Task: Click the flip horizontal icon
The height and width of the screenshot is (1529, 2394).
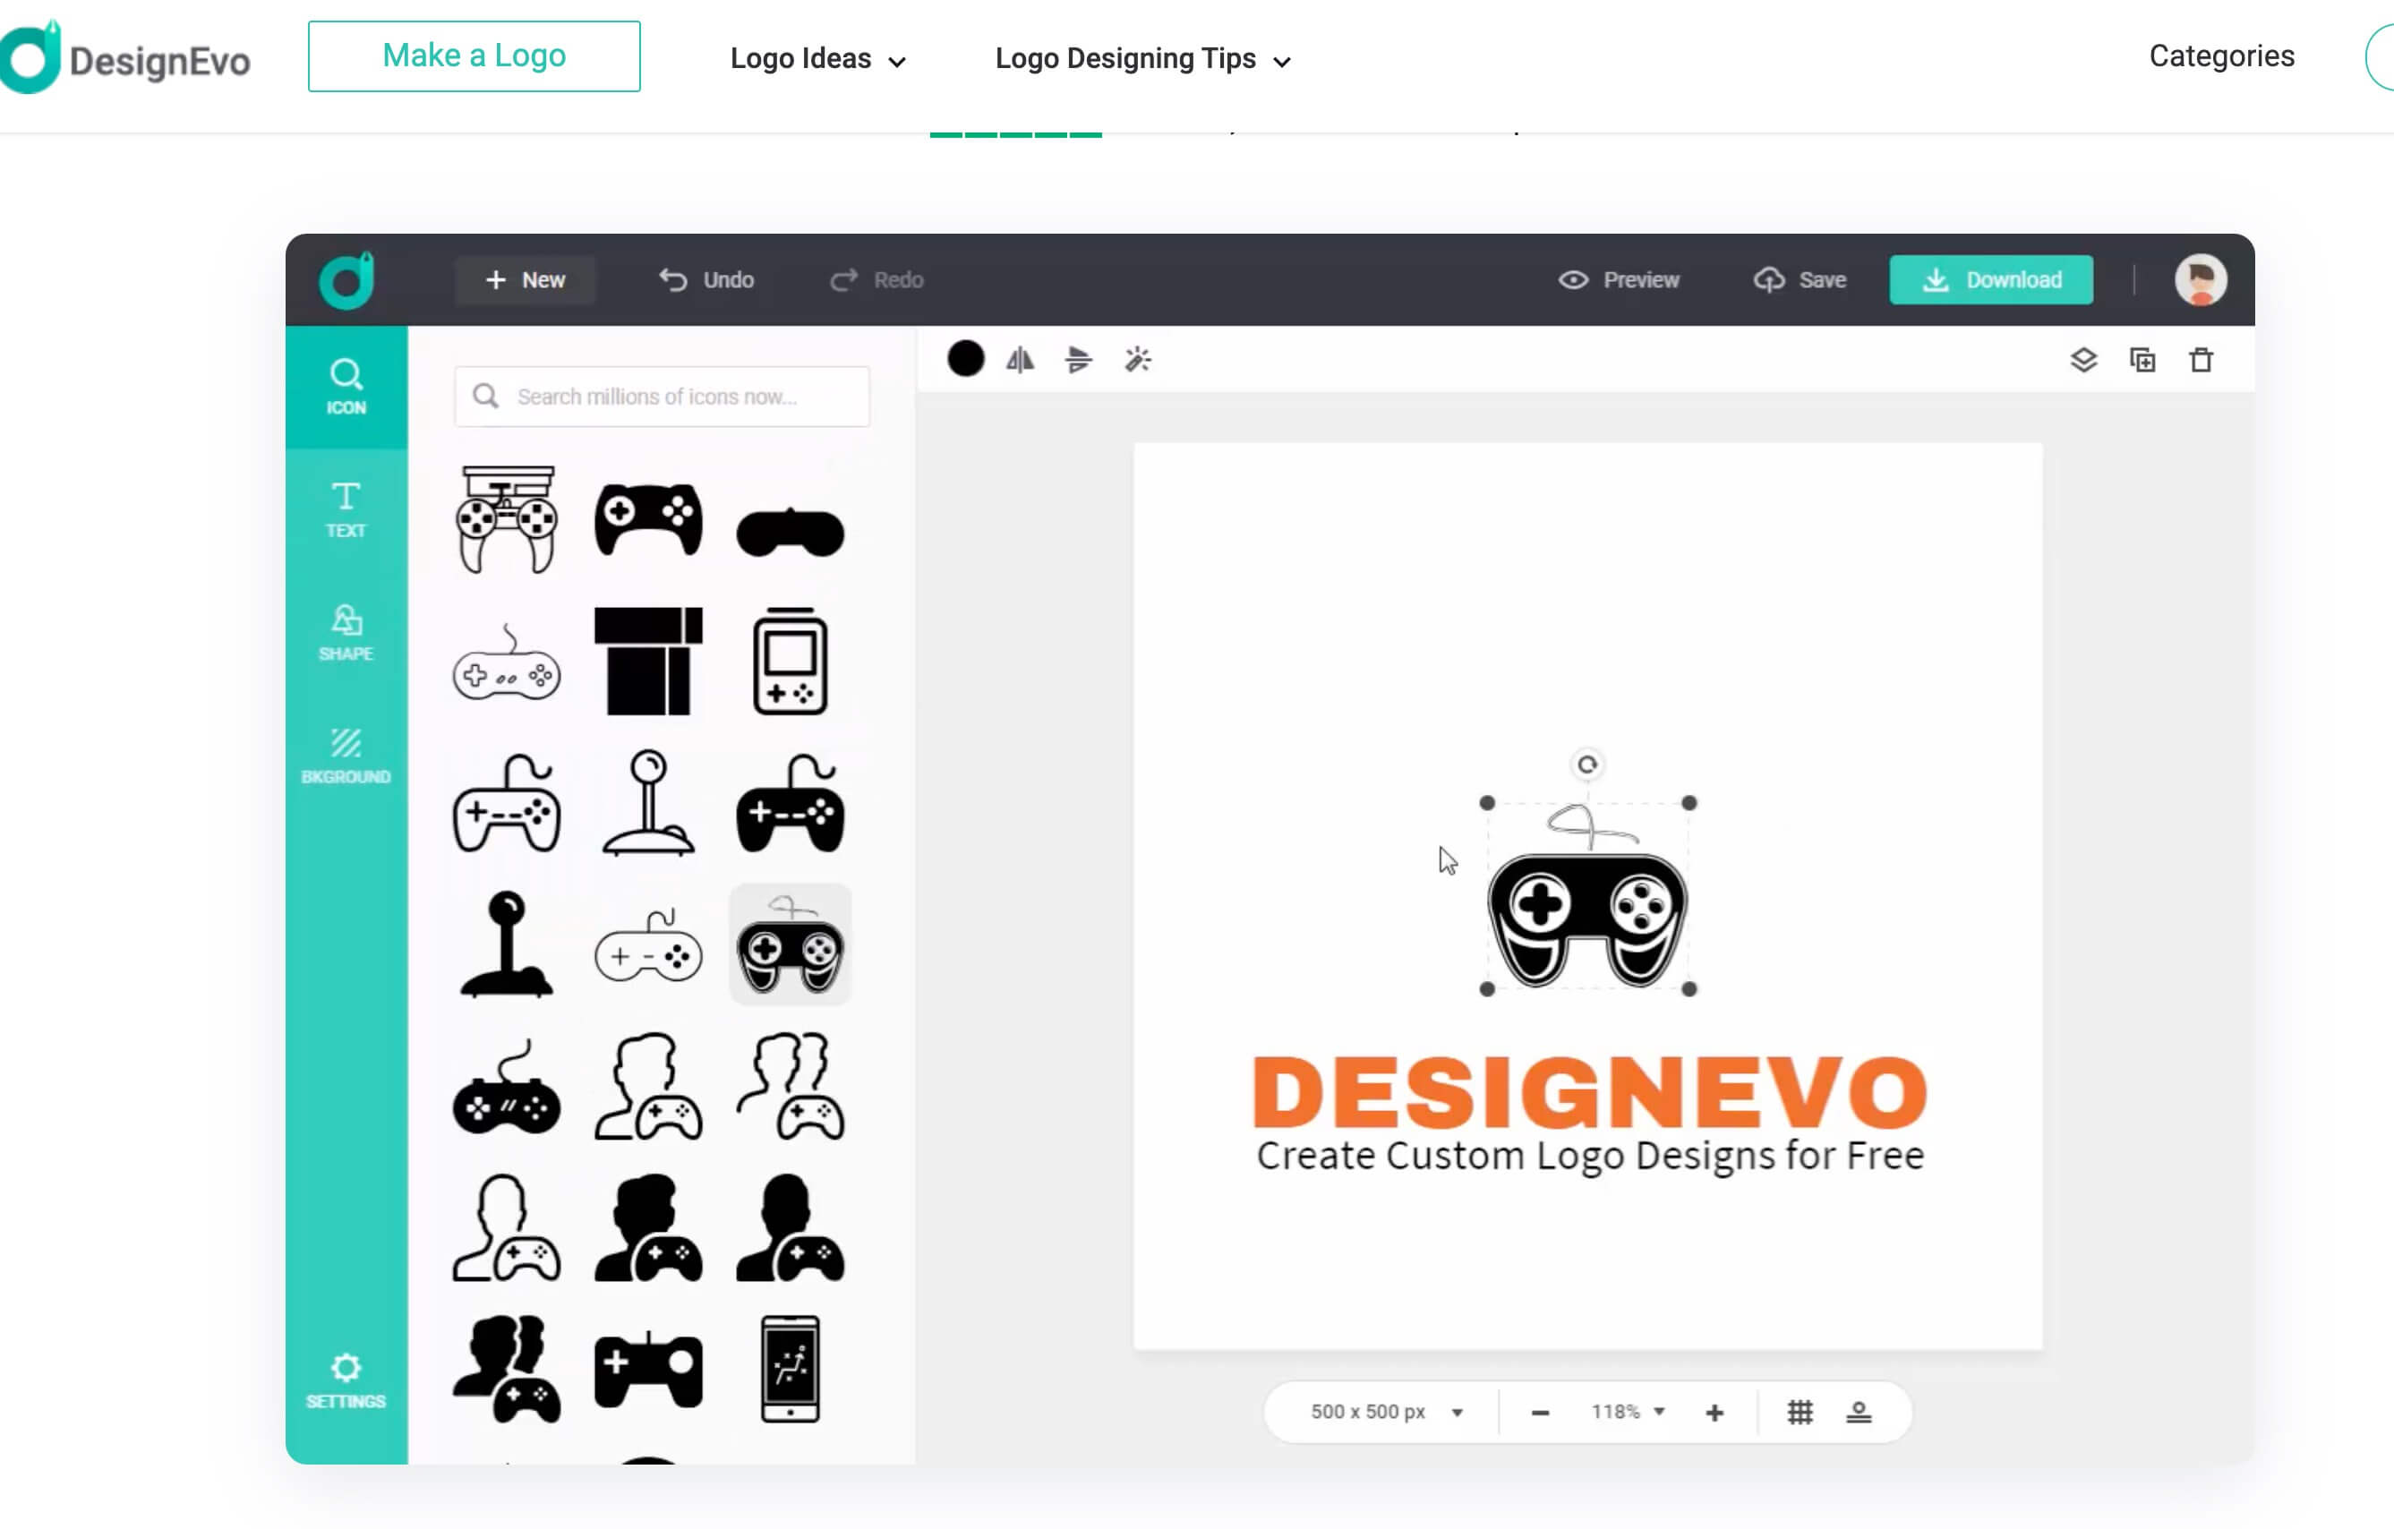Action: click(1020, 360)
